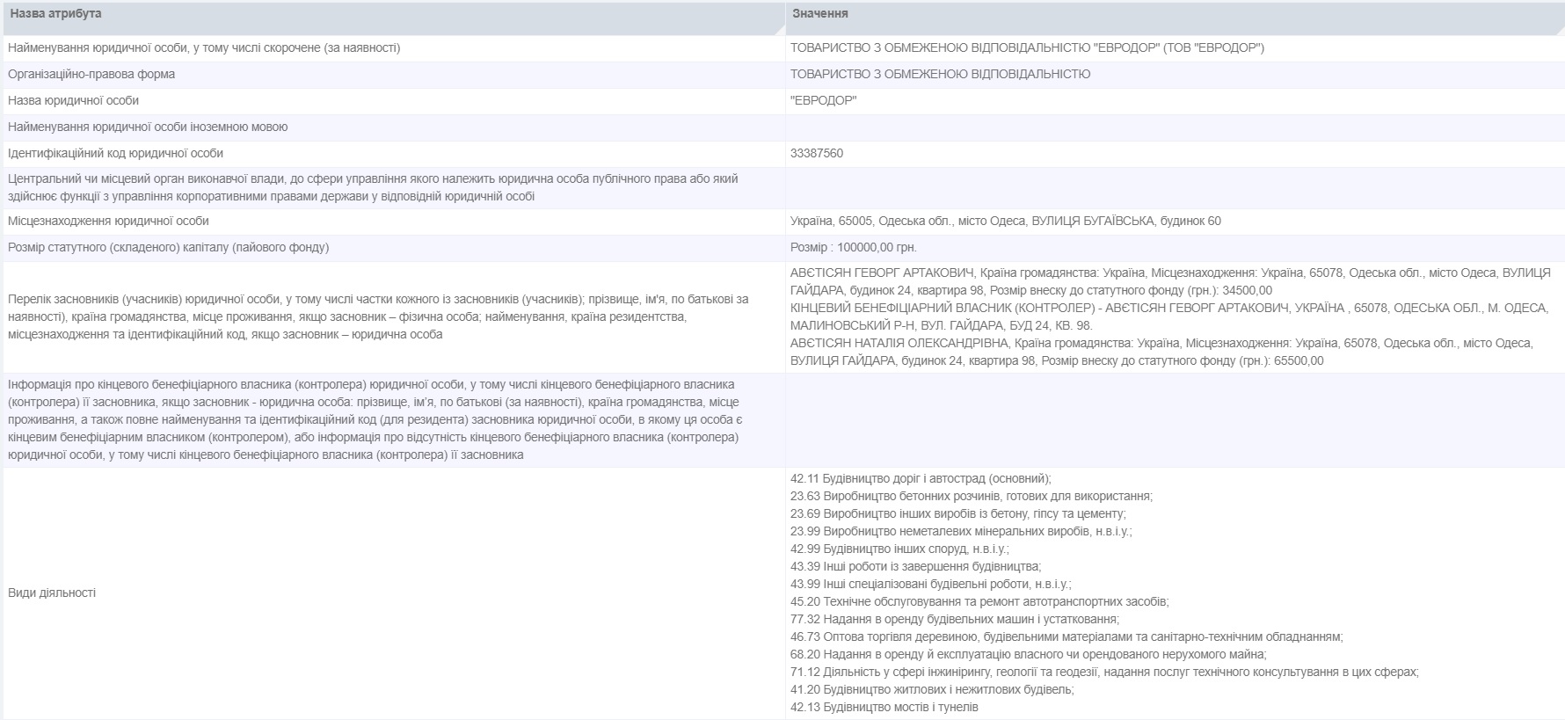1565x720 pixels.
Task: Click the founder line АВЕТІСЯН НАТАЛІЯ ОЛЕКСАНДРІВНА
Action: [1161, 353]
